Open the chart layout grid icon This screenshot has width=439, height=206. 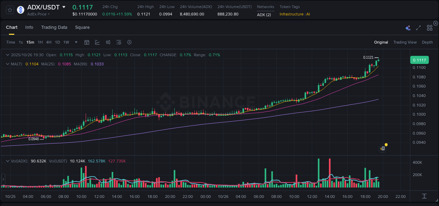click(430, 27)
